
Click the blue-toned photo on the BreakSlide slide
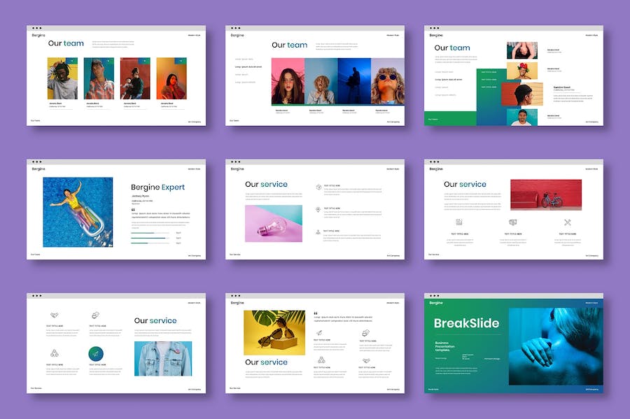(554, 346)
